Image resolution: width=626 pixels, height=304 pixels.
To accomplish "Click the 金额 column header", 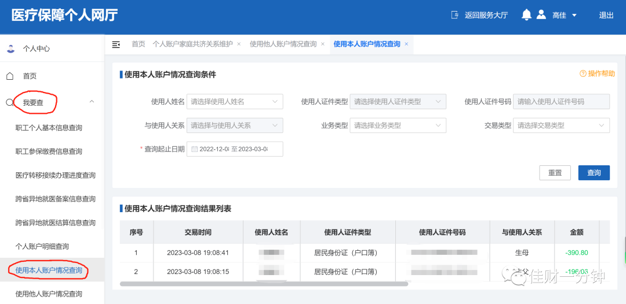I will (577, 232).
